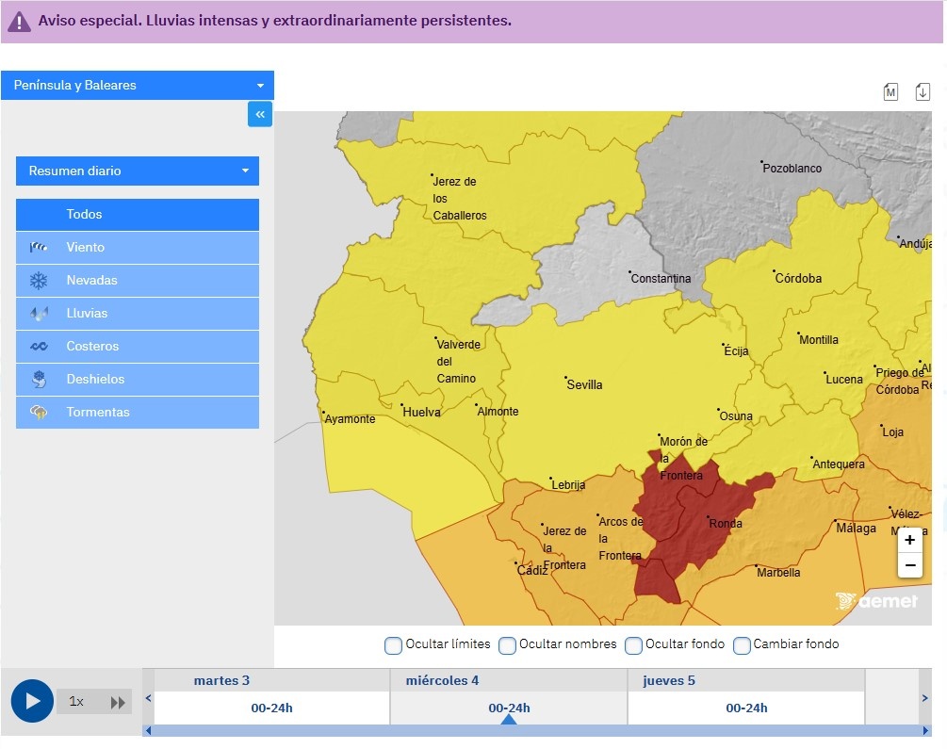The width and height of the screenshot is (947, 749).
Task: Click the wind (Viento) icon
Action: [x=39, y=248]
